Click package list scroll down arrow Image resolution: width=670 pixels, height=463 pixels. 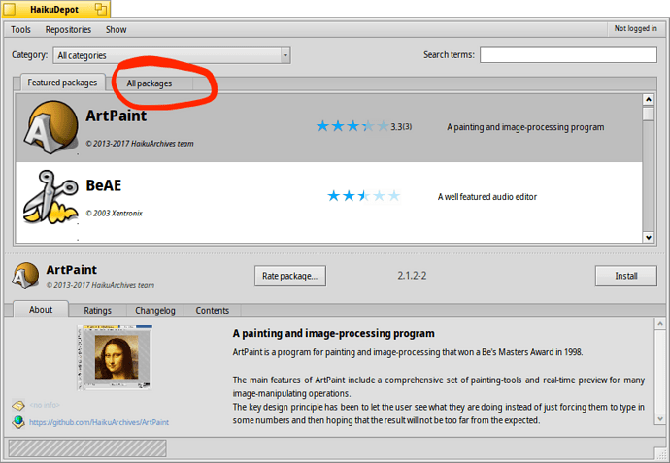coord(649,237)
